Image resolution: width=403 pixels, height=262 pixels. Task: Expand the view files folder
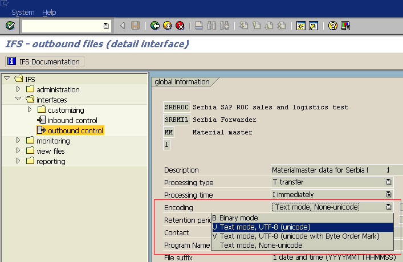(18, 150)
